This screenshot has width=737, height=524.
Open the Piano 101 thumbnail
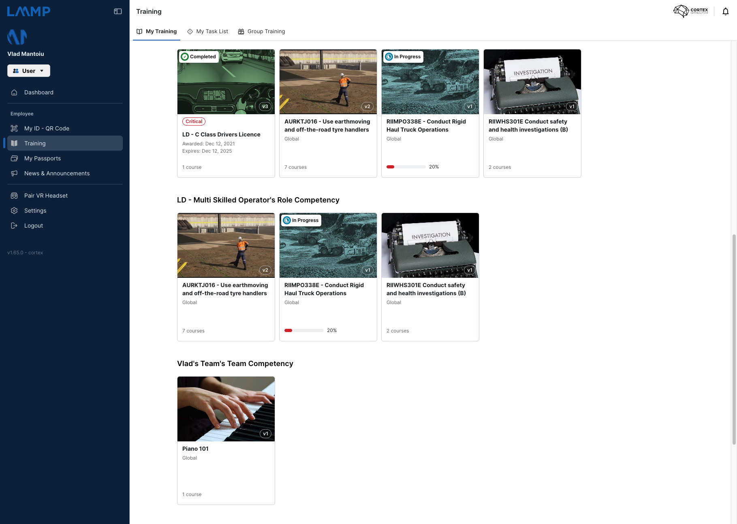click(x=226, y=409)
